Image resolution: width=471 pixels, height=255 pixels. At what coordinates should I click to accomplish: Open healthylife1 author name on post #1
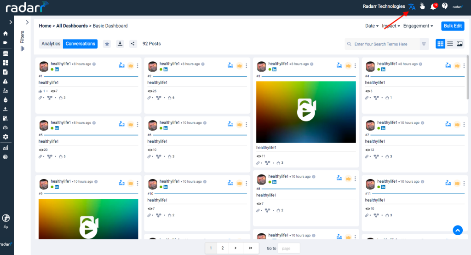coord(61,64)
